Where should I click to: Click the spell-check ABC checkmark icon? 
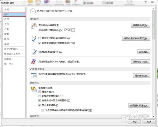(34, 39)
